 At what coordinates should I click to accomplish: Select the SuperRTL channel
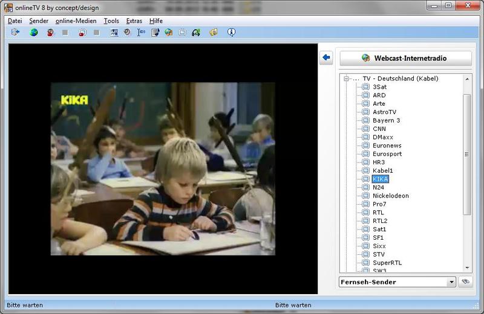387,263
